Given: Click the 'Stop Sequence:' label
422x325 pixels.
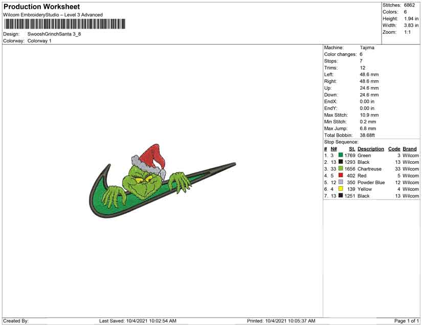Looking at the screenshot, I should pyautogui.click(x=341, y=142).
